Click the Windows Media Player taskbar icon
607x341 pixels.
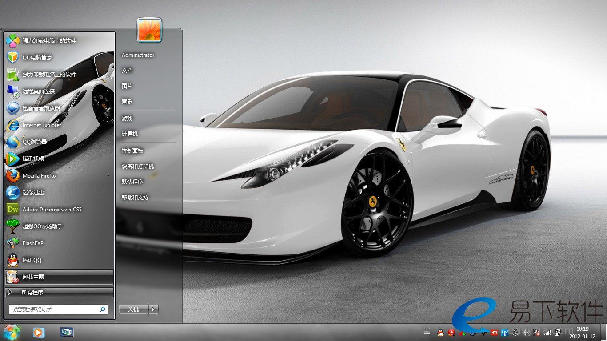click(39, 332)
